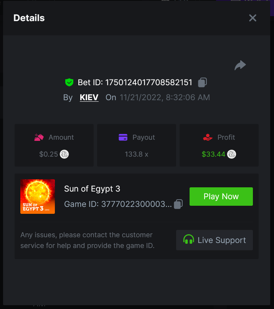
Task: Click the green verified shield icon
Action: tap(69, 82)
